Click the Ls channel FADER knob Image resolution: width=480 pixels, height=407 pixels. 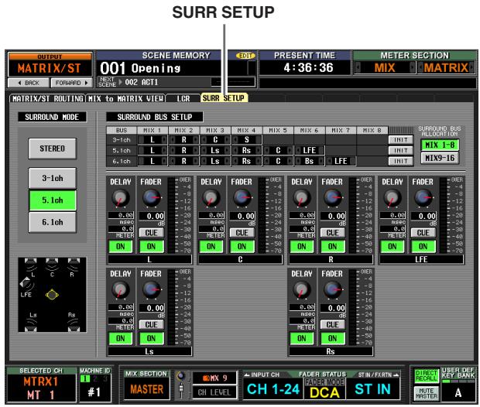click(x=151, y=289)
